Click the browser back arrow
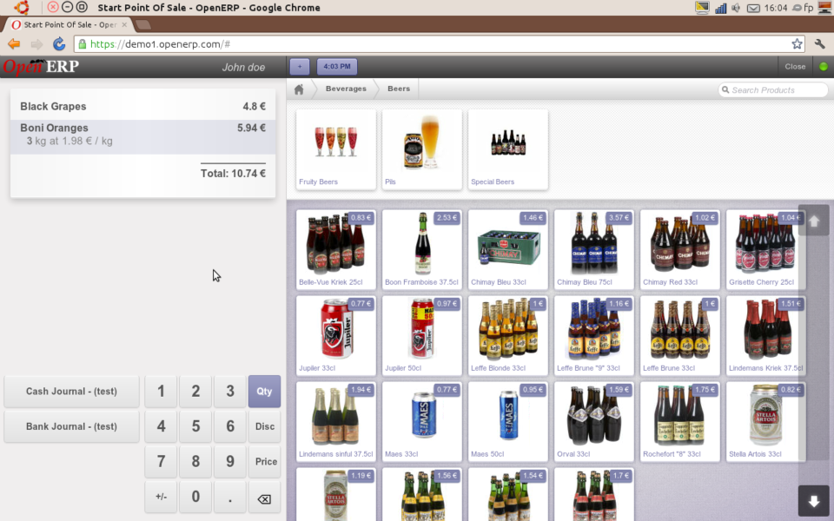The image size is (834, 521). [14, 44]
